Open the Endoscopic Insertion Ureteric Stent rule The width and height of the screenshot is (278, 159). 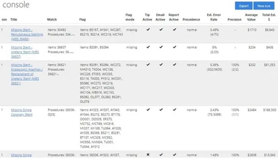click(27, 74)
